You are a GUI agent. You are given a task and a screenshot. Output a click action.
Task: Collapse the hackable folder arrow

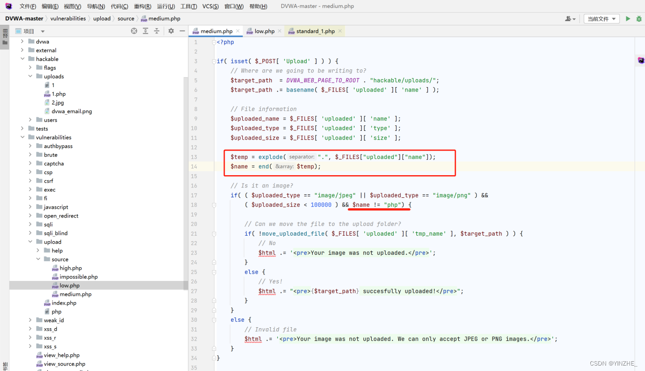point(22,59)
